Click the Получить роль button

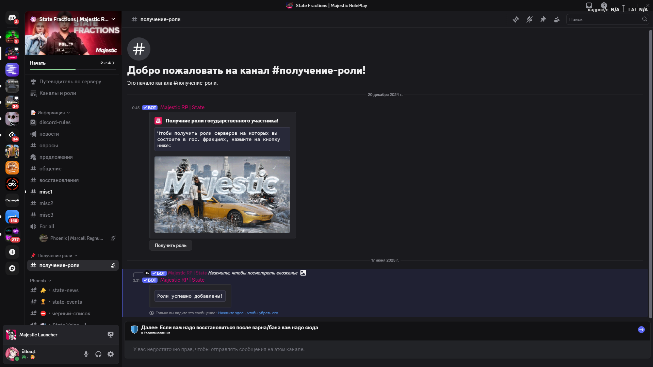click(x=170, y=245)
